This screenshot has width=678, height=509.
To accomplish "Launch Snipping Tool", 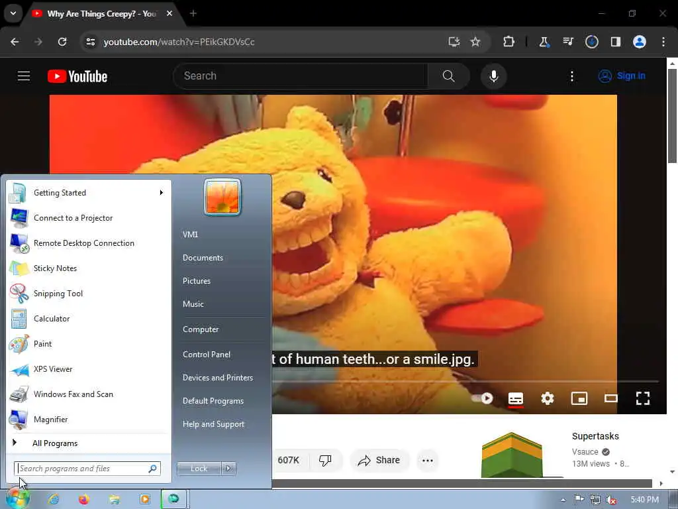I will tap(89, 294).
